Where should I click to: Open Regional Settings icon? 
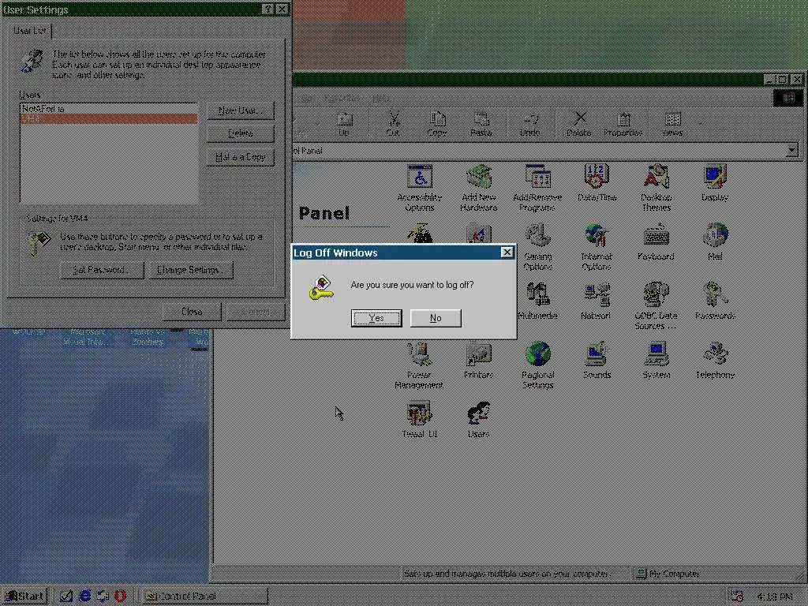pyautogui.click(x=537, y=366)
